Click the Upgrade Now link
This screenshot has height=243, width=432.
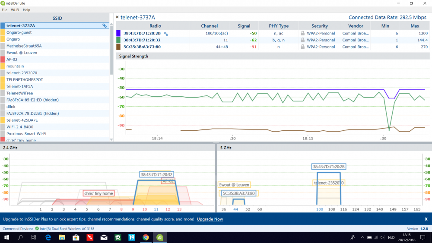(210, 219)
